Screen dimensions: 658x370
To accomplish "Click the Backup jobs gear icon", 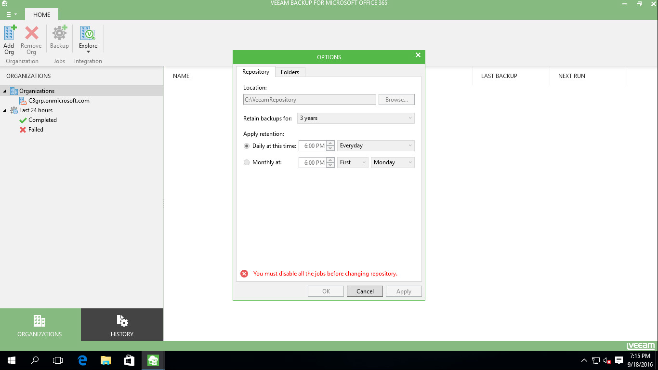I will 59,34.
